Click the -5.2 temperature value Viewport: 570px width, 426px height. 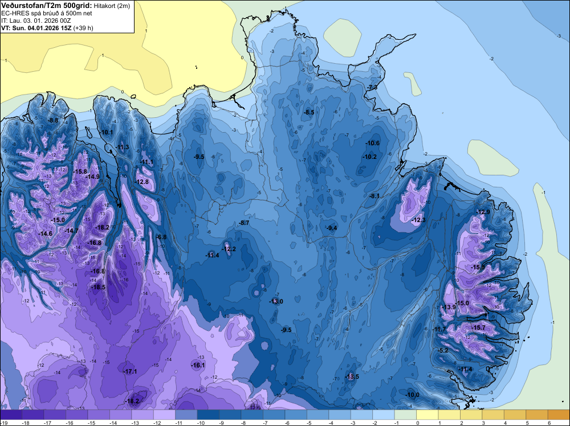tap(443, 350)
